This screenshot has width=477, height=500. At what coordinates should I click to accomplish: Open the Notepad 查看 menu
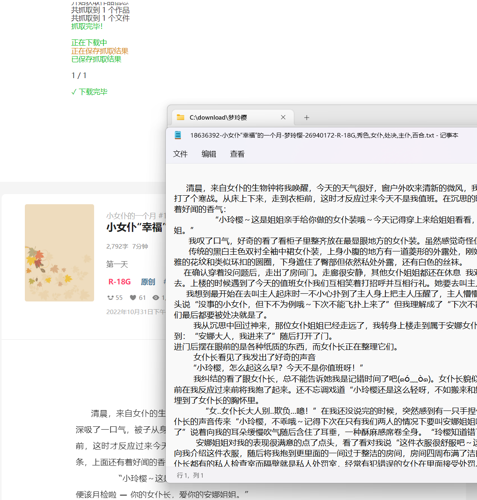coord(237,154)
